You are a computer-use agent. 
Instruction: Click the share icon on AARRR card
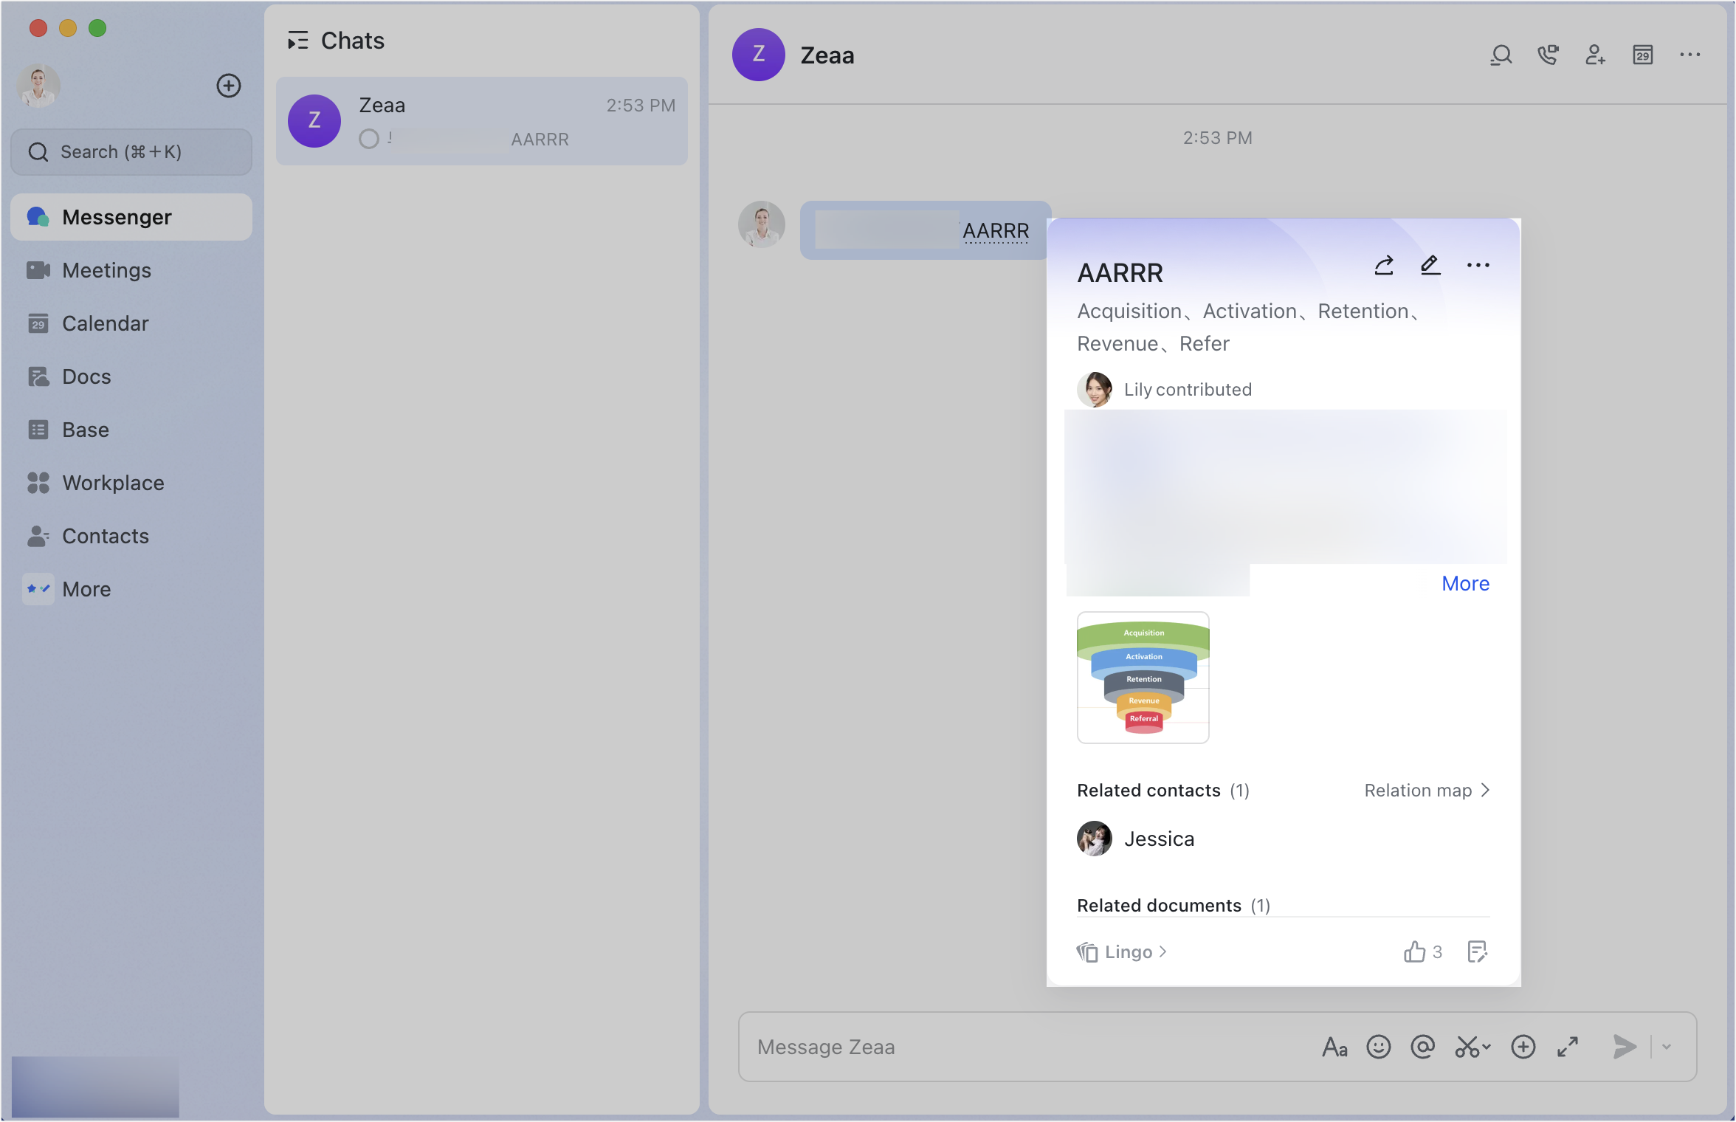point(1384,266)
